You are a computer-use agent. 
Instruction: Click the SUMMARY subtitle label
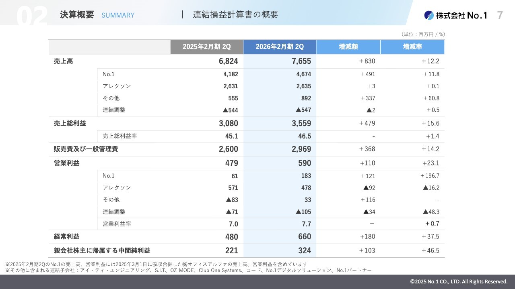pos(118,15)
